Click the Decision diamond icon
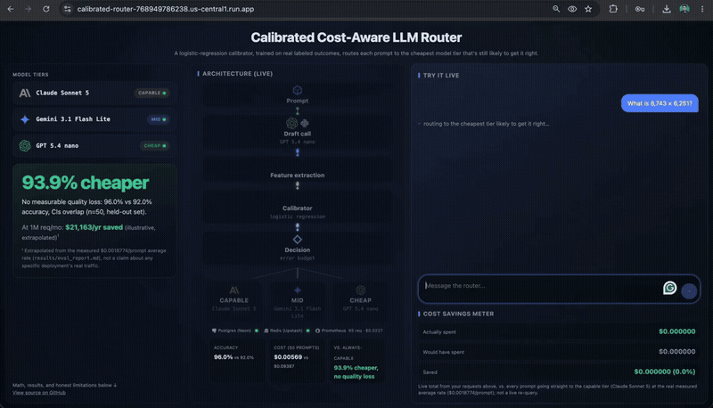The height and width of the screenshot is (408, 713). [x=298, y=240]
